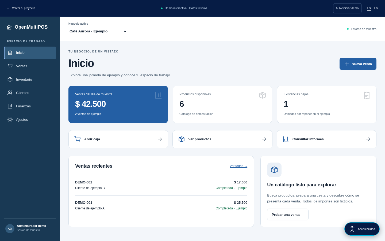Screen dimensions: 385x241
Task: Go to Ventas in the sidebar
Action: pyautogui.click(x=30, y=66)
